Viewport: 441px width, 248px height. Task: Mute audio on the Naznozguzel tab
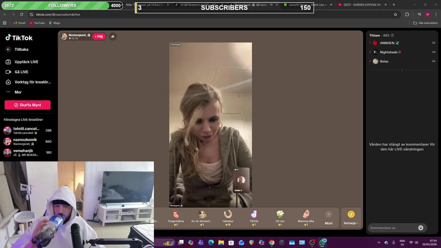click(271, 5)
